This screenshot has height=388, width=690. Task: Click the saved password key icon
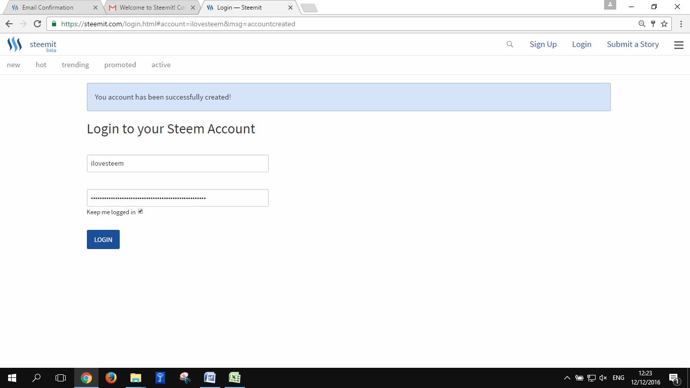(653, 24)
